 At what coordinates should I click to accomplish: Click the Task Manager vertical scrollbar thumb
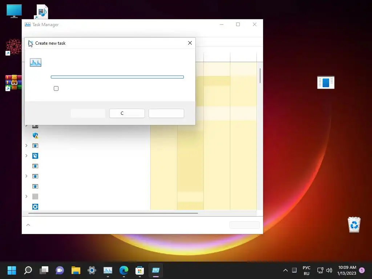260,76
